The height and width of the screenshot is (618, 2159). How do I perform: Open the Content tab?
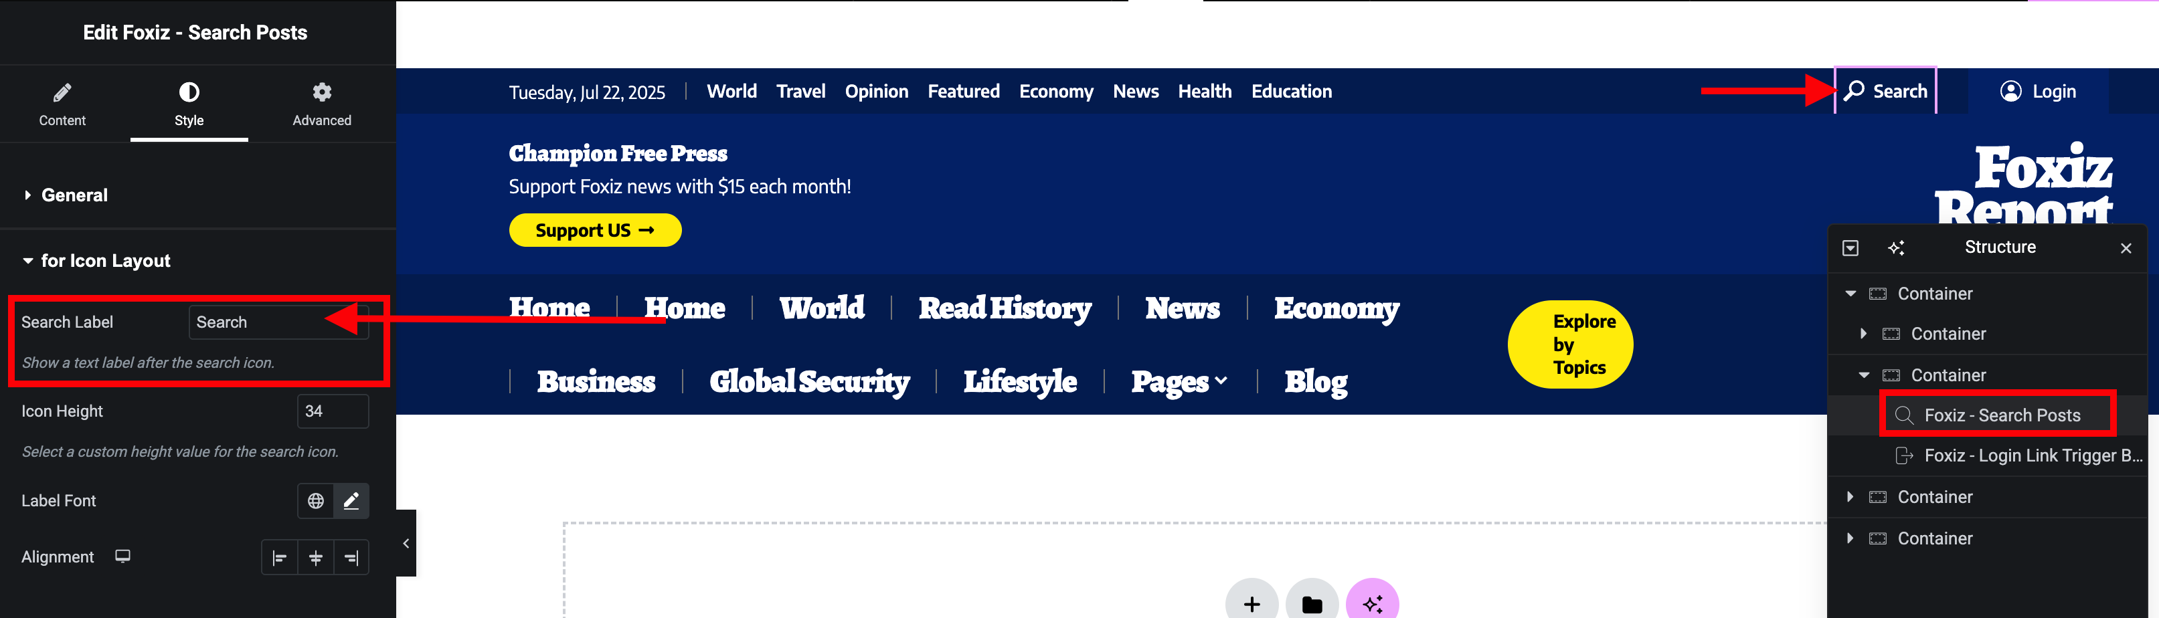62,105
